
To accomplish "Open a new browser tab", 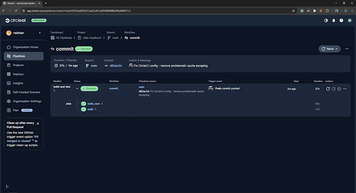I will (46, 3).
